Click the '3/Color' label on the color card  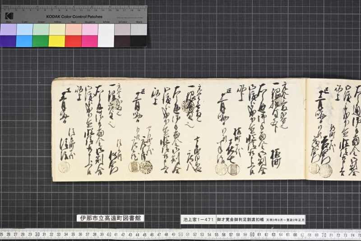(x=123, y=22)
